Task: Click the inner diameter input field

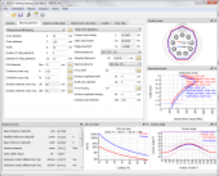Action: click(x=60, y=36)
